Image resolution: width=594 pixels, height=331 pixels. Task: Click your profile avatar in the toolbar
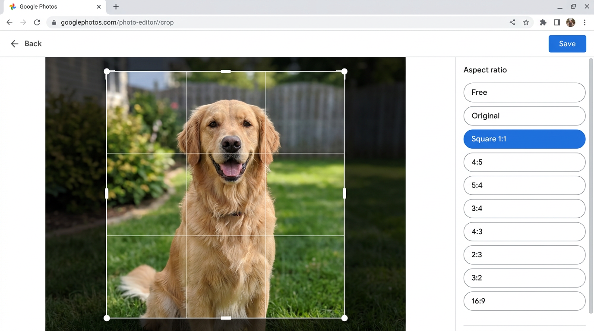click(x=571, y=22)
